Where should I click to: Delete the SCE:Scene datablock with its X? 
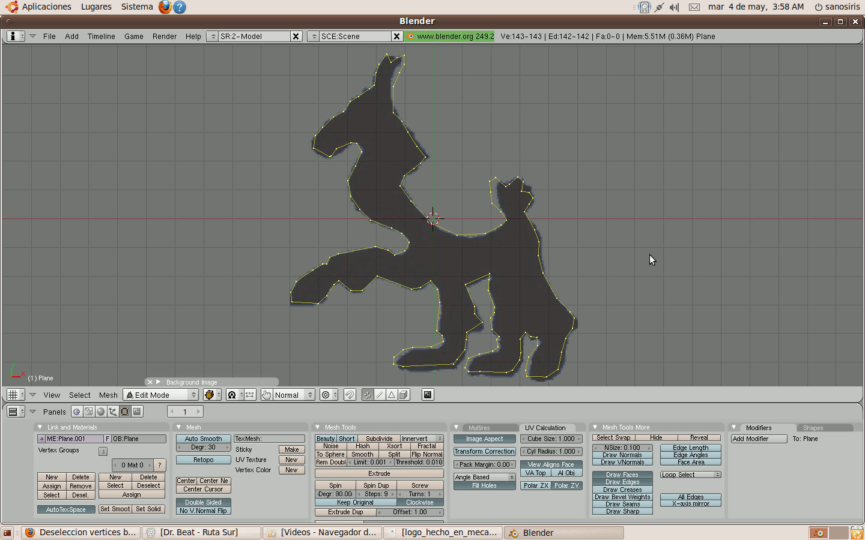(396, 36)
